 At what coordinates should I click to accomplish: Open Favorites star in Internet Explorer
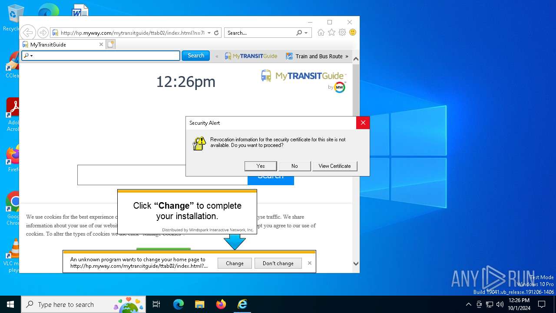[331, 33]
